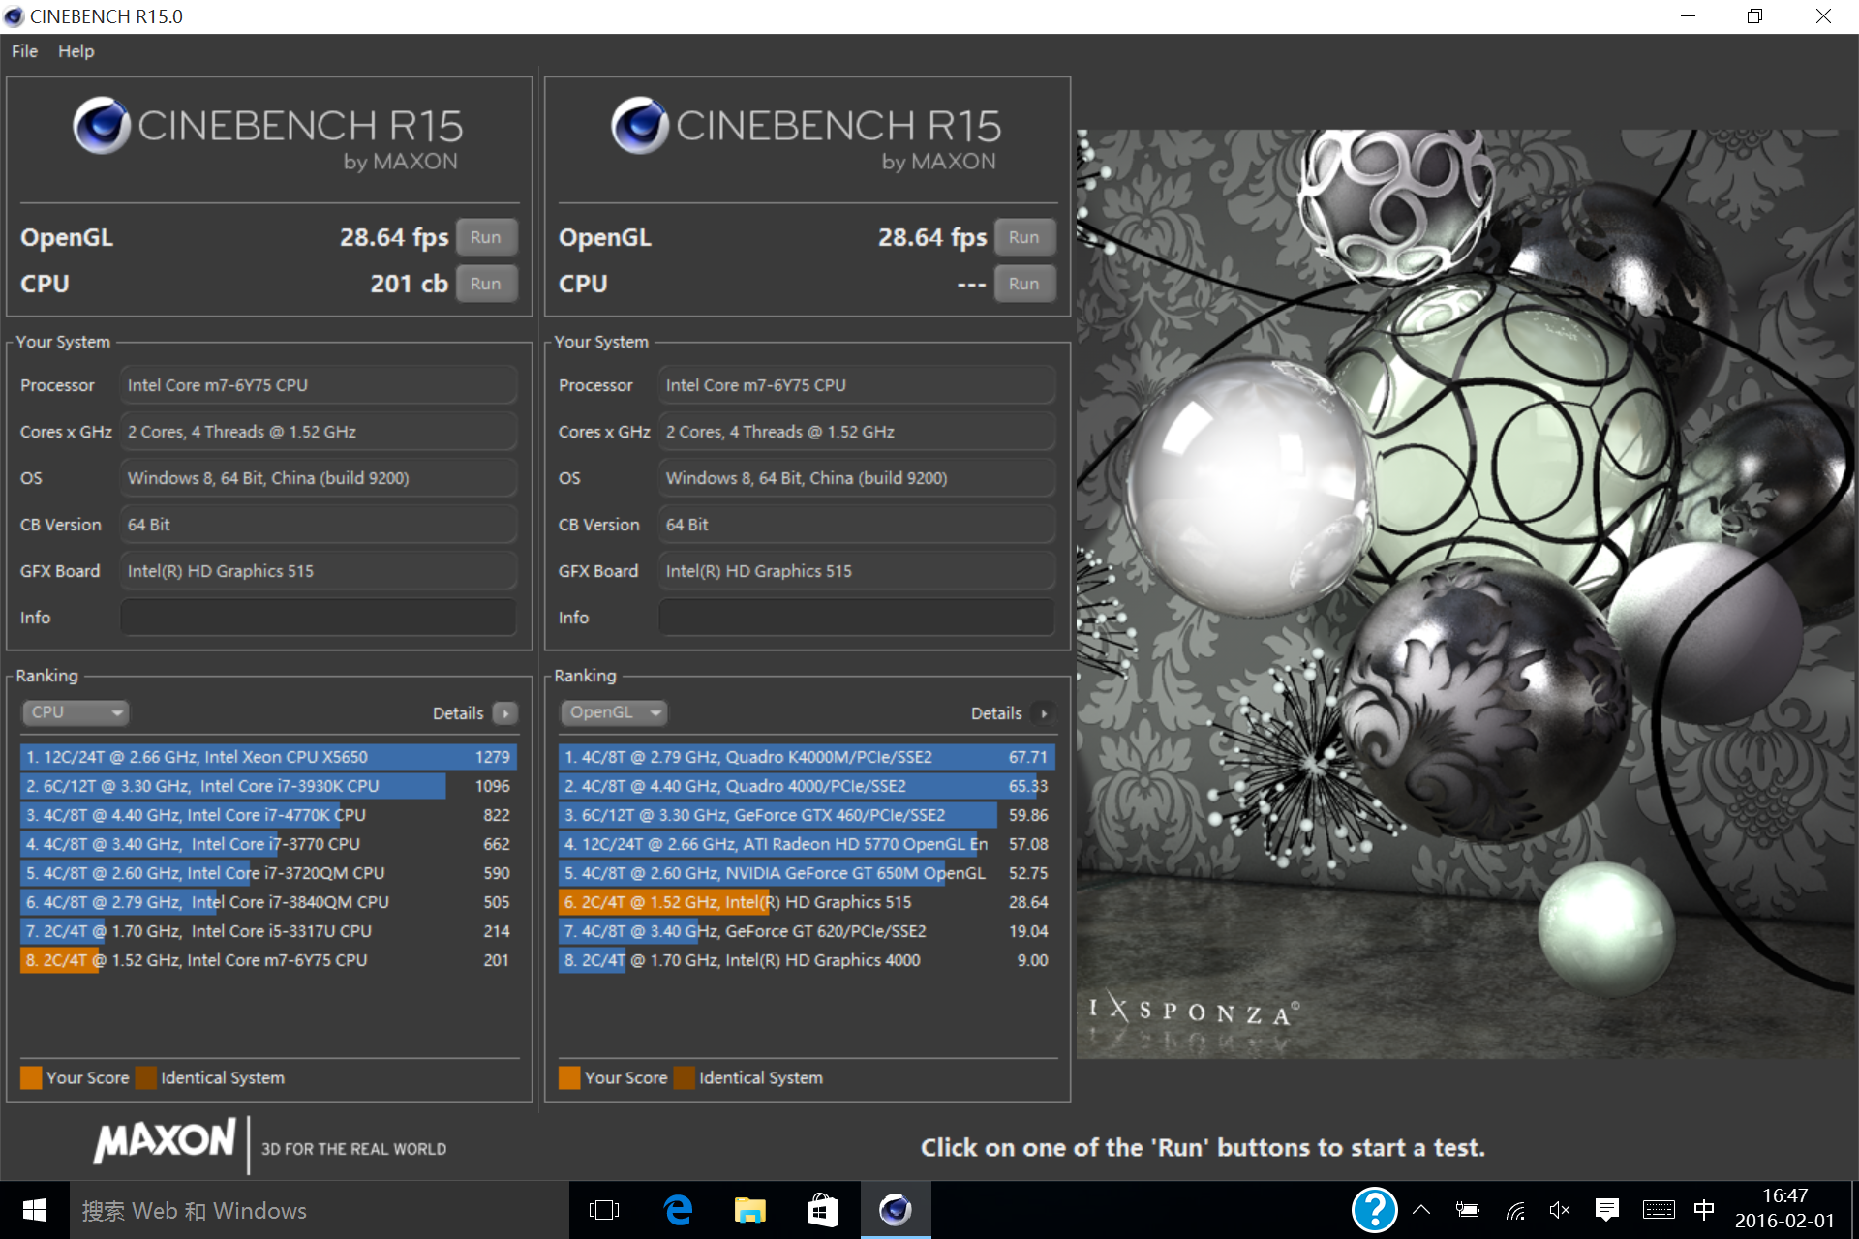This screenshot has height=1239, width=1859.
Task: Click the MAXON logo at bottom
Action: pyautogui.click(x=165, y=1140)
